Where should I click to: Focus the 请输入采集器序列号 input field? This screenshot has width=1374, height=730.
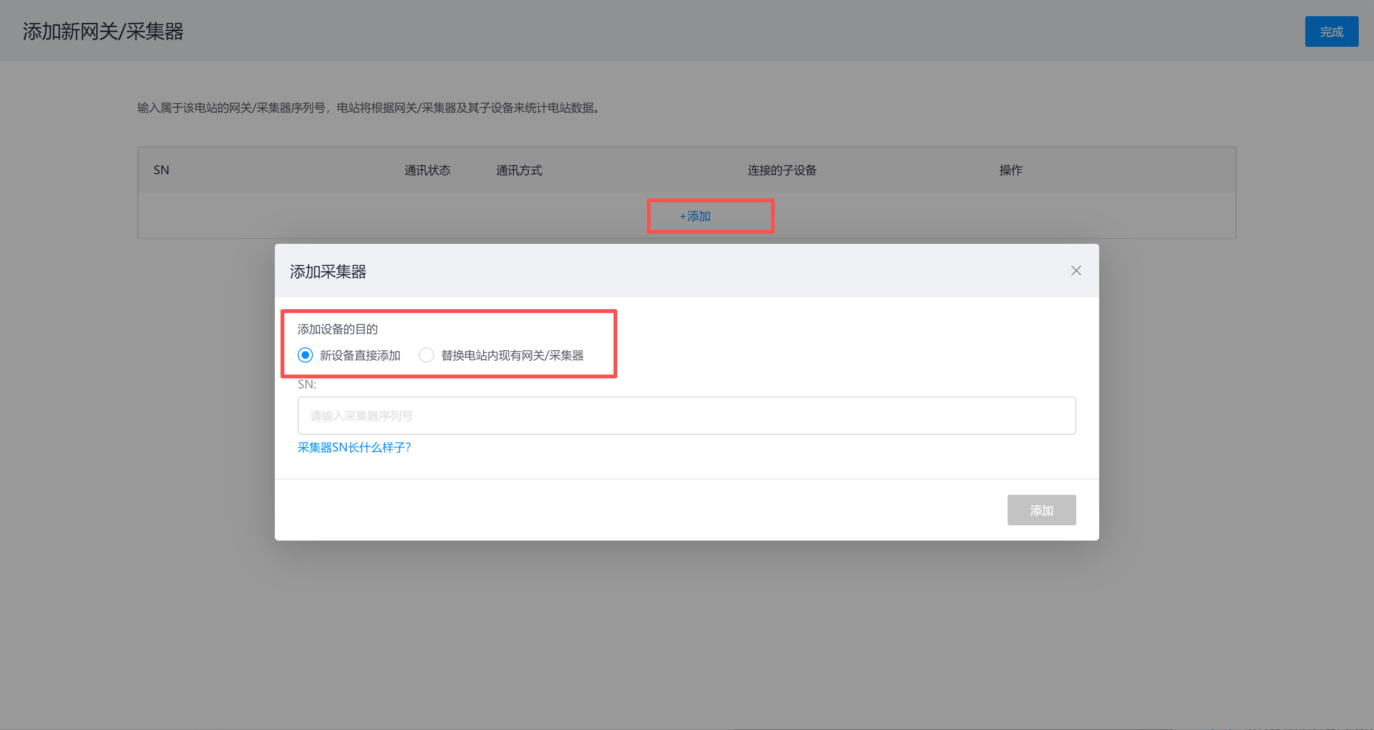(x=687, y=415)
